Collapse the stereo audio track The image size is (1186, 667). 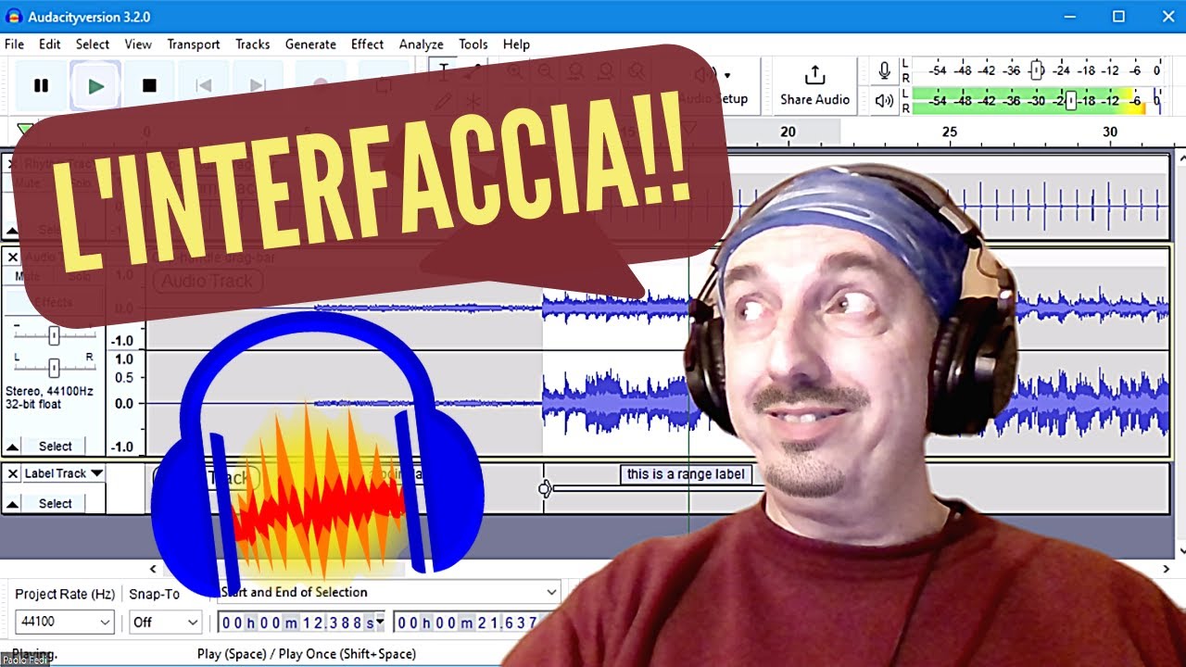[x=13, y=447]
